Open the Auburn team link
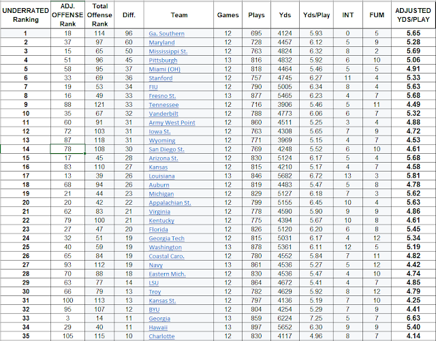The width and height of the screenshot is (436, 341). 159,185
